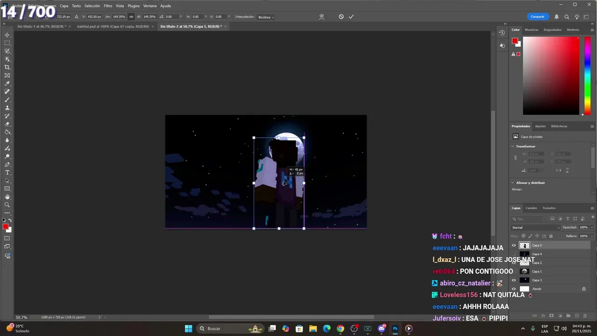Create a new group folder icon
Viewport: 597px width, 336px height.
pos(569,316)
